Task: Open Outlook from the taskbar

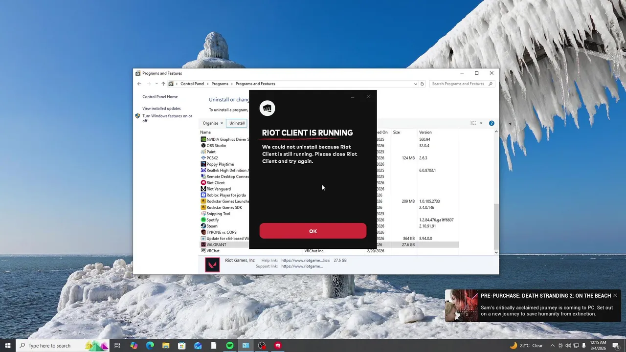Action: [x=198, y=346]
